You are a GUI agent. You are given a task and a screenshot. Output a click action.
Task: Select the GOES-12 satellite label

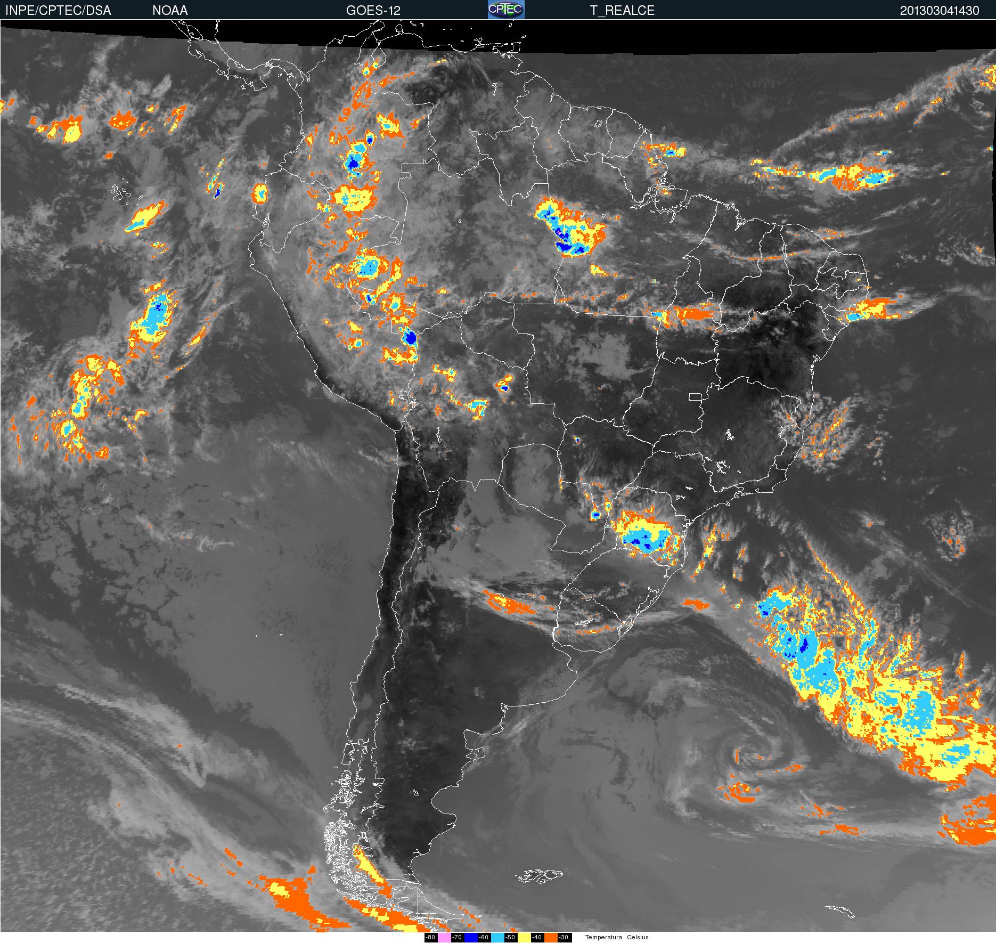[373, 10]
